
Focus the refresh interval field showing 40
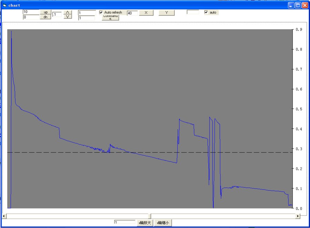click(132, 13)
